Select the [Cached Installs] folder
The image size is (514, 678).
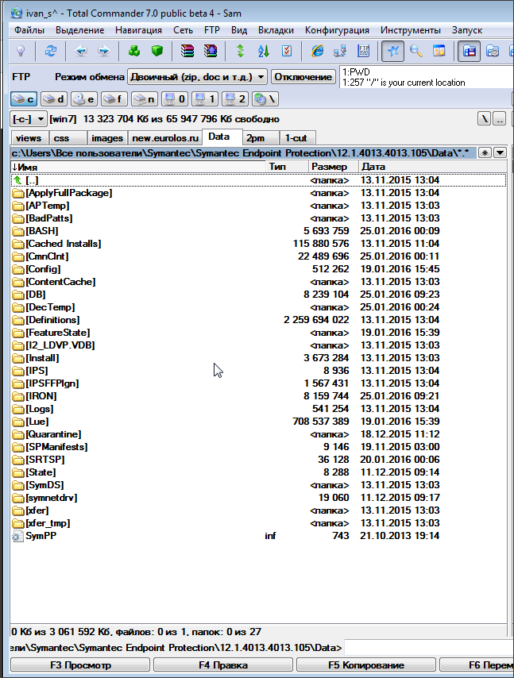[258, 244]
